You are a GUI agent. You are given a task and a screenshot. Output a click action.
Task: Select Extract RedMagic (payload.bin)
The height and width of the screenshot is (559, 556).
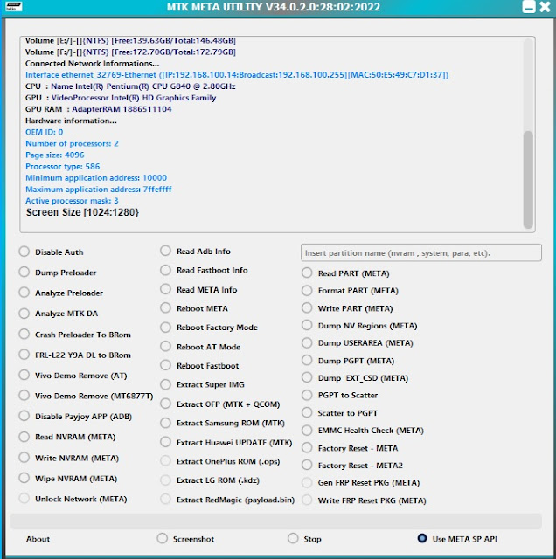(x=165, y=500)
